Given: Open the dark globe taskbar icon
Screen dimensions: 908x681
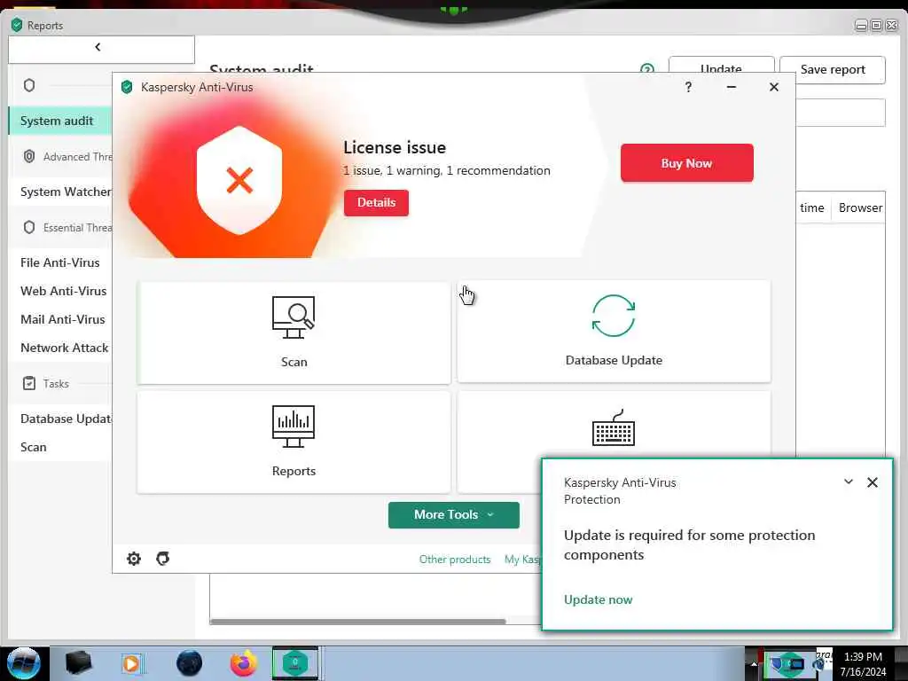Looking at the screenshot, I should click(190, 663).
